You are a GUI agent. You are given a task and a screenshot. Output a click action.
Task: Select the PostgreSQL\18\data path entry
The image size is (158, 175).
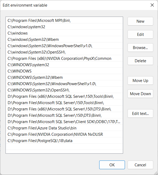(x=64, y=141)
